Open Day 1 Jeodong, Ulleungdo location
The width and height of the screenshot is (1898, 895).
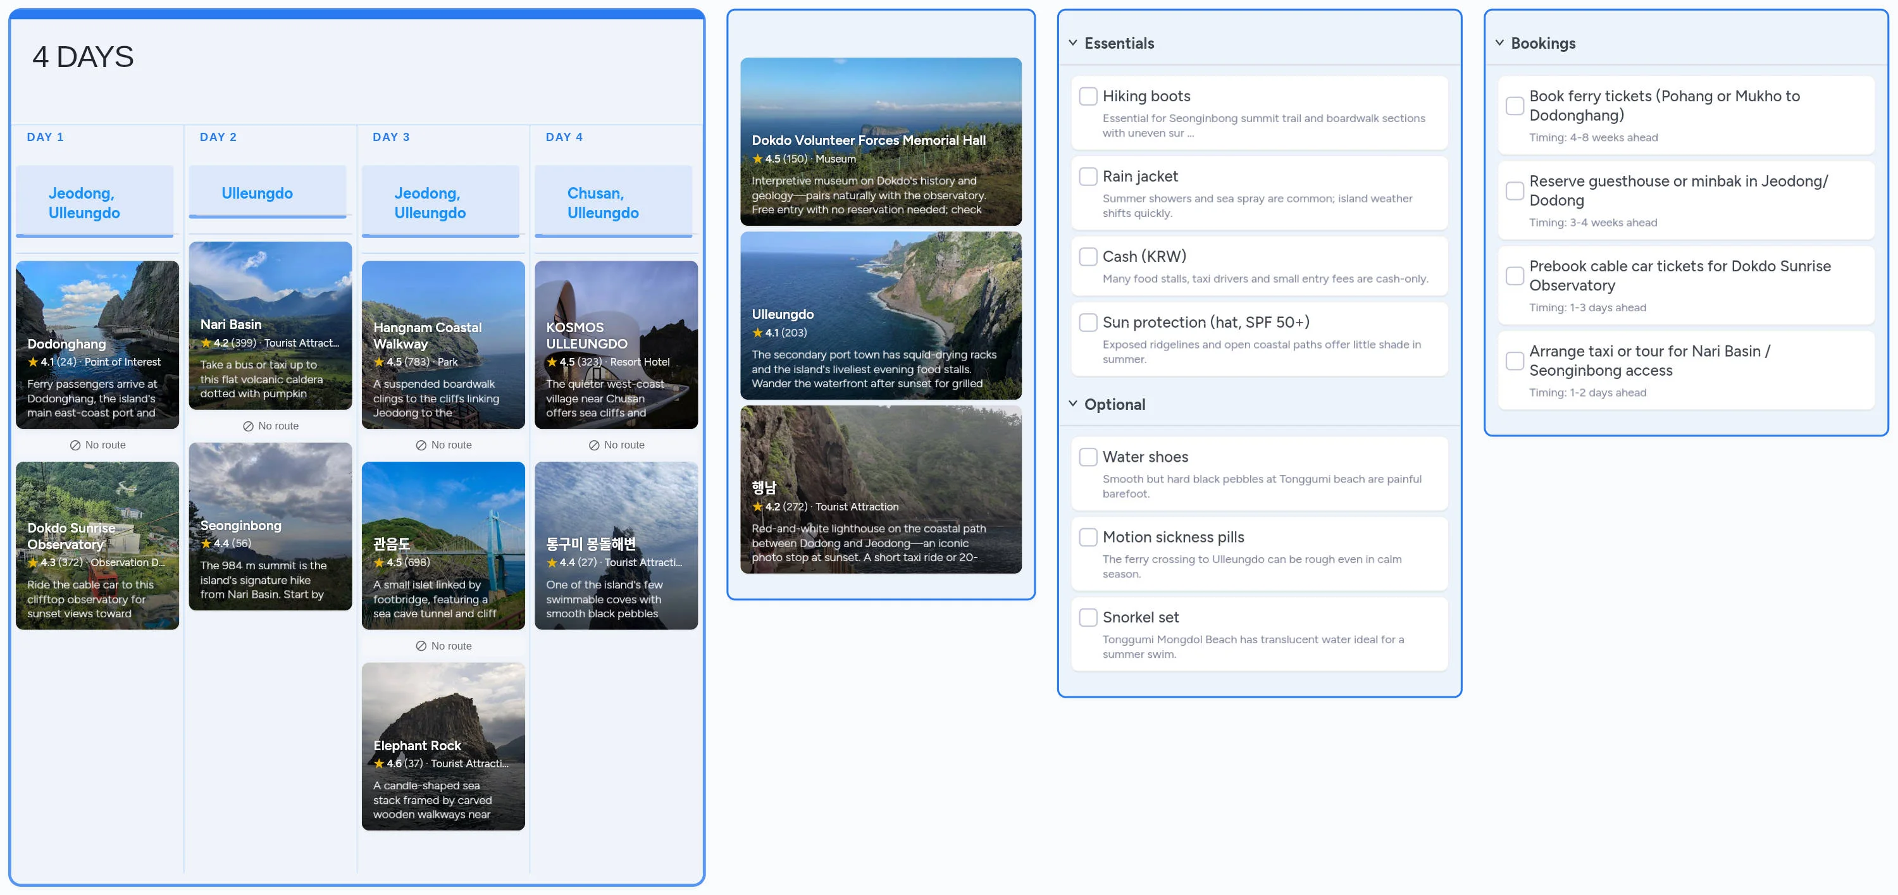click(95, 202)
